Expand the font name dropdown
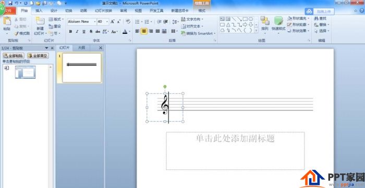 (x=95, y=21)
